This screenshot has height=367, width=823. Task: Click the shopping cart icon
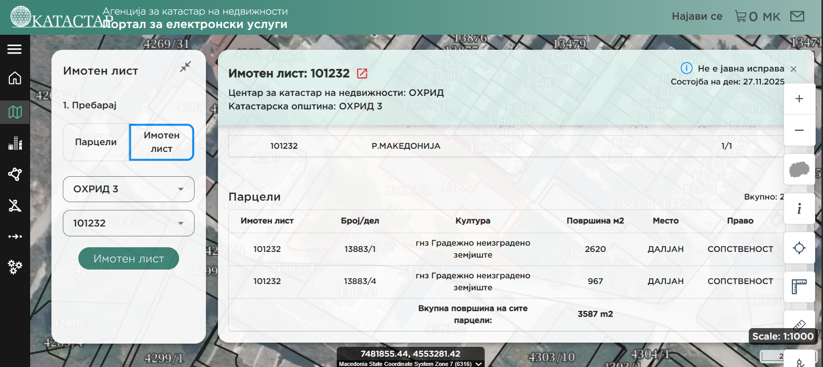click(740, 17)
